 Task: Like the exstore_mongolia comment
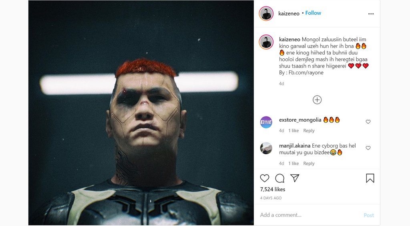point(368,122)
